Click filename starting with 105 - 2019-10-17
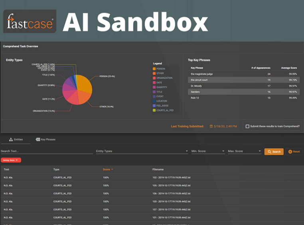This screenshot has width=304, height=225. click(172, 186)
